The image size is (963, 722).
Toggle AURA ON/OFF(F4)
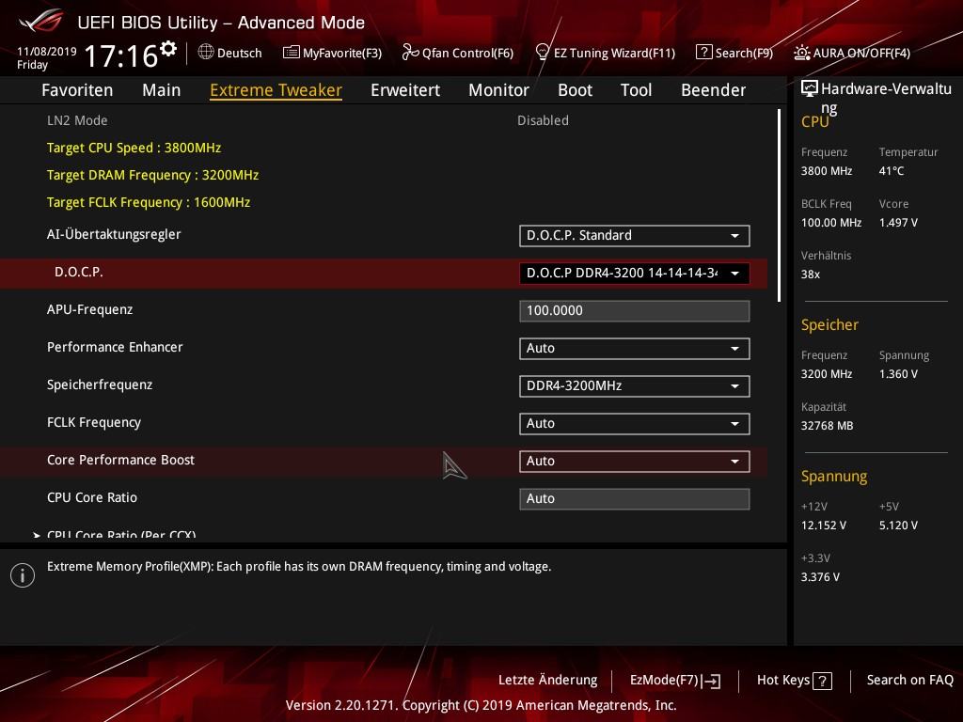(x=852, y=53)
